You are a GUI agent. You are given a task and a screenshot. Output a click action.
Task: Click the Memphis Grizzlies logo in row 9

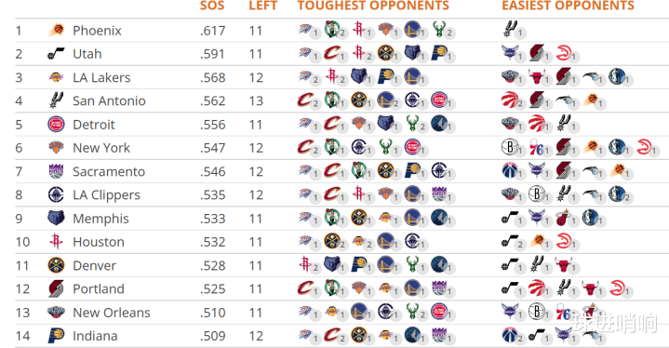click(x=56, y=219)
